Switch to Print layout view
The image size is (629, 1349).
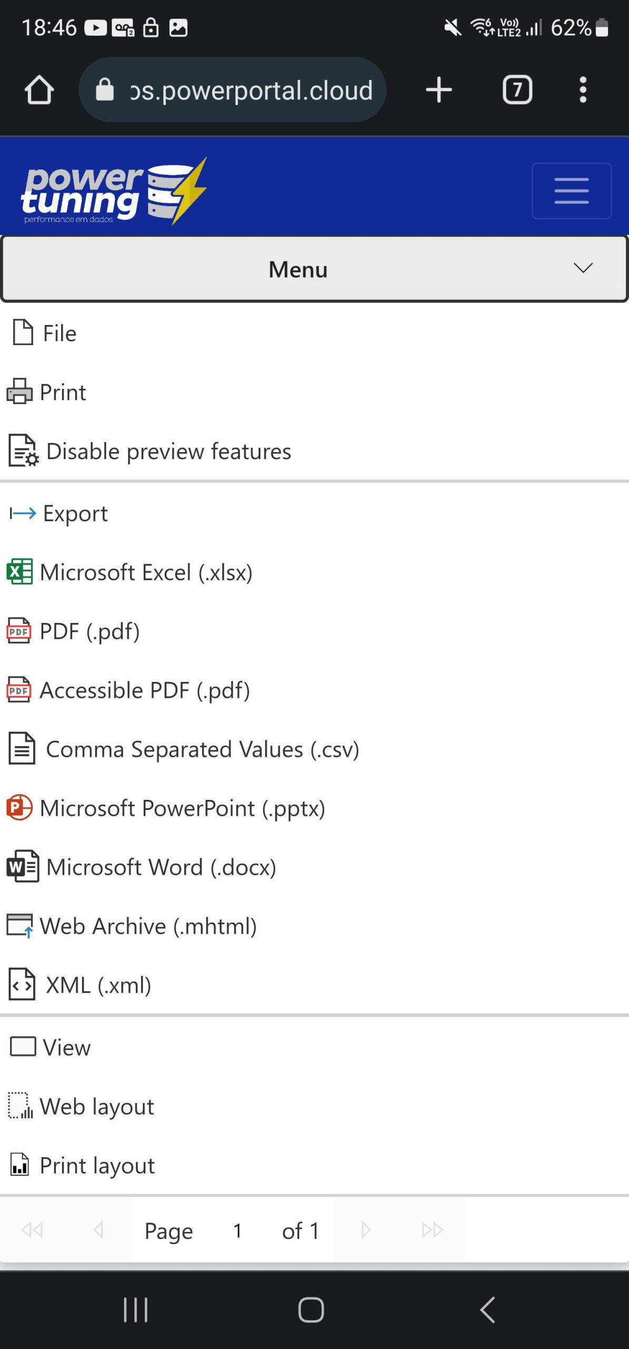click(x=97, y=1165)
